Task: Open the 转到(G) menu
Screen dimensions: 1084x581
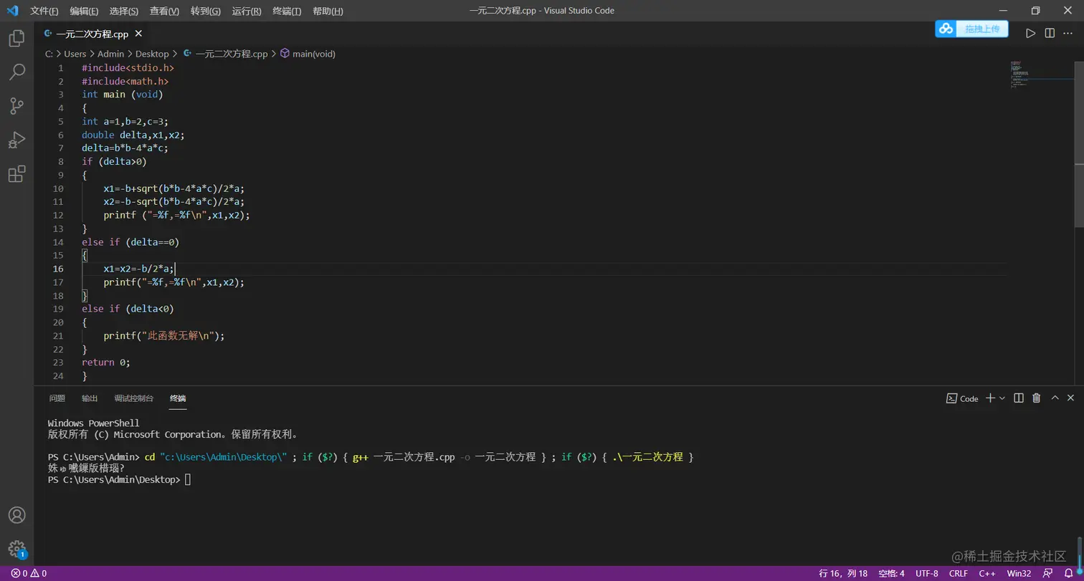Action: coord(206,11)
